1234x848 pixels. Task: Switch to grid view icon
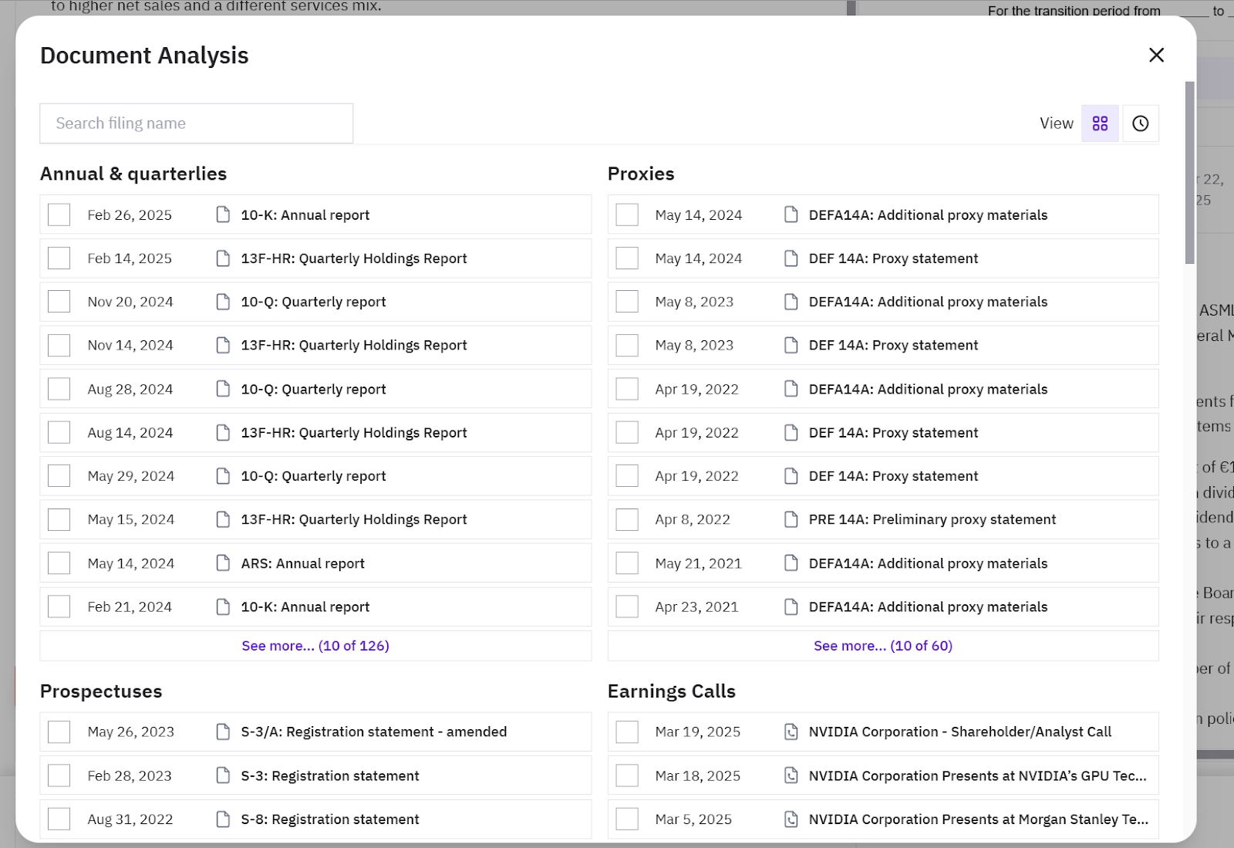pos(1100,123)
